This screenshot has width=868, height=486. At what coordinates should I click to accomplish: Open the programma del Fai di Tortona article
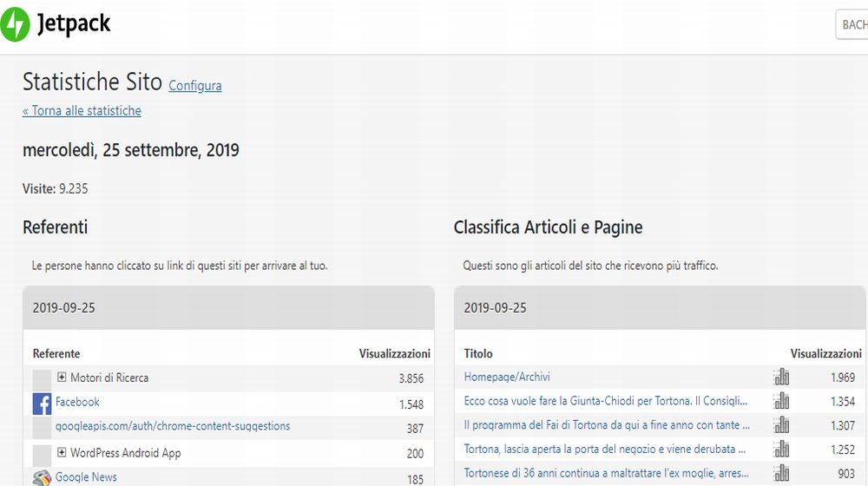[605, 425]
